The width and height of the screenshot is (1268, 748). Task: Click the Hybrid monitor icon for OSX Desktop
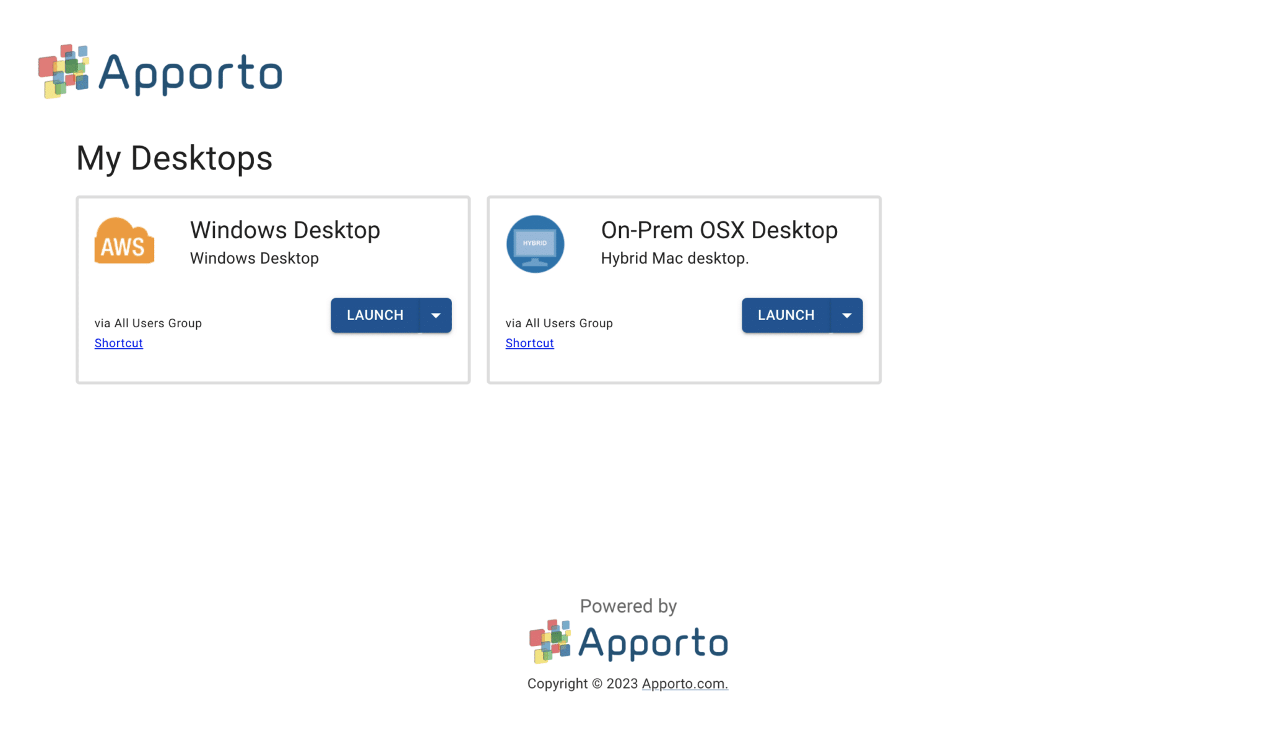coord(535,244)
